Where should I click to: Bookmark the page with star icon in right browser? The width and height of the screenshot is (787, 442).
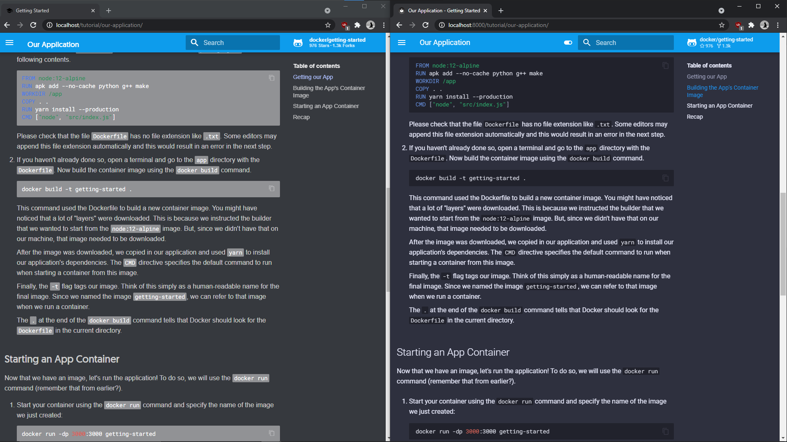tap(722, 25)
